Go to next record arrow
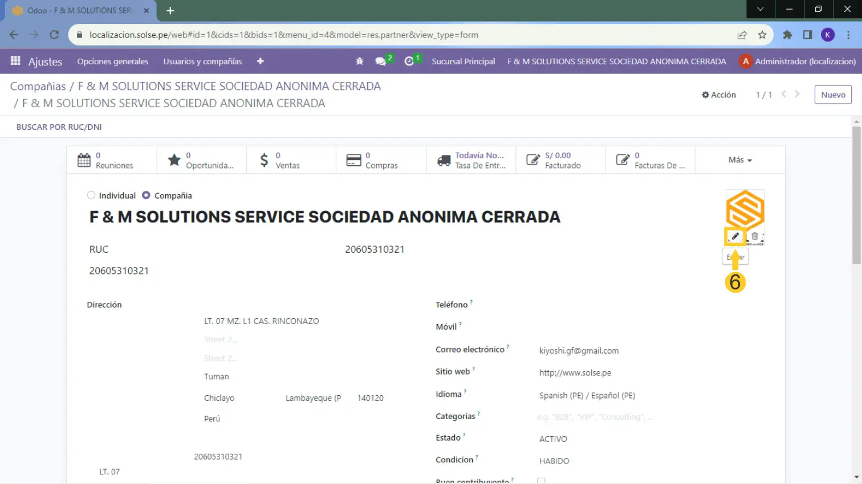 [797, 95]
